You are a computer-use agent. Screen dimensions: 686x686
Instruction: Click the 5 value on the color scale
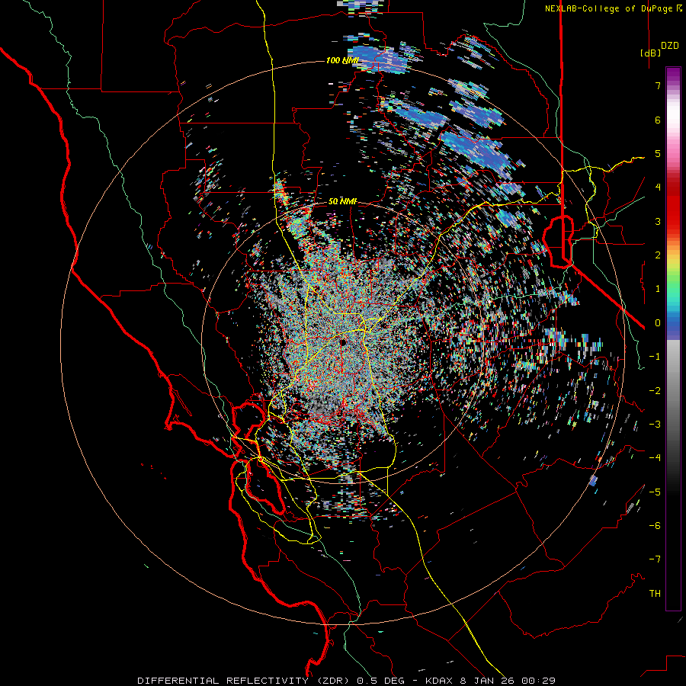(x=658, y=153)
